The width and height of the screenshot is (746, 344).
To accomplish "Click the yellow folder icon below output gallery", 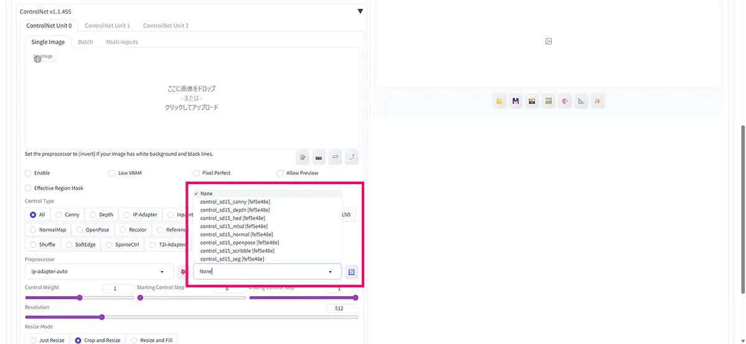I will [x=499, y=101].
